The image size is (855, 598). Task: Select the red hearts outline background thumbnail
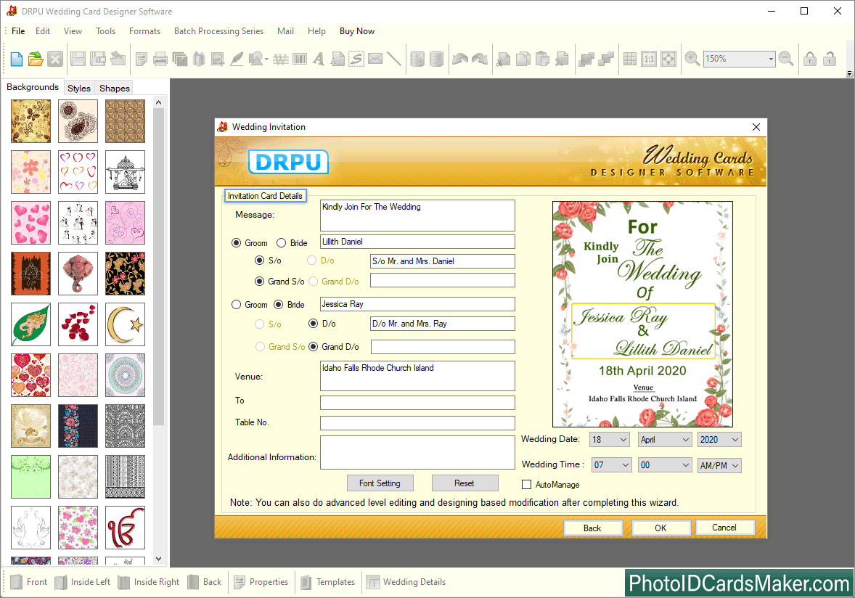(x=78, y=172)
